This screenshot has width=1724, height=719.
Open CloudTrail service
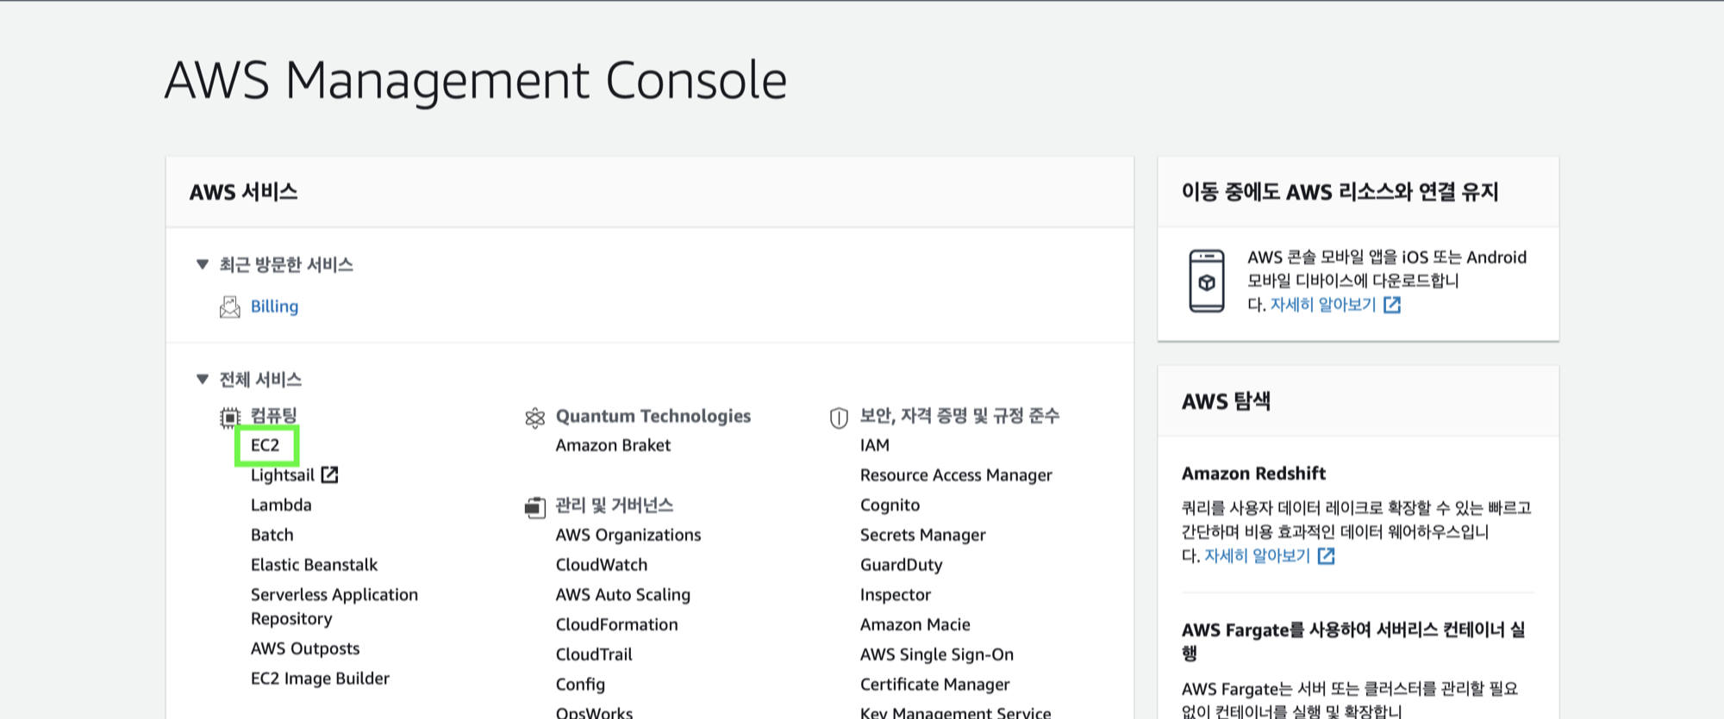594,654
